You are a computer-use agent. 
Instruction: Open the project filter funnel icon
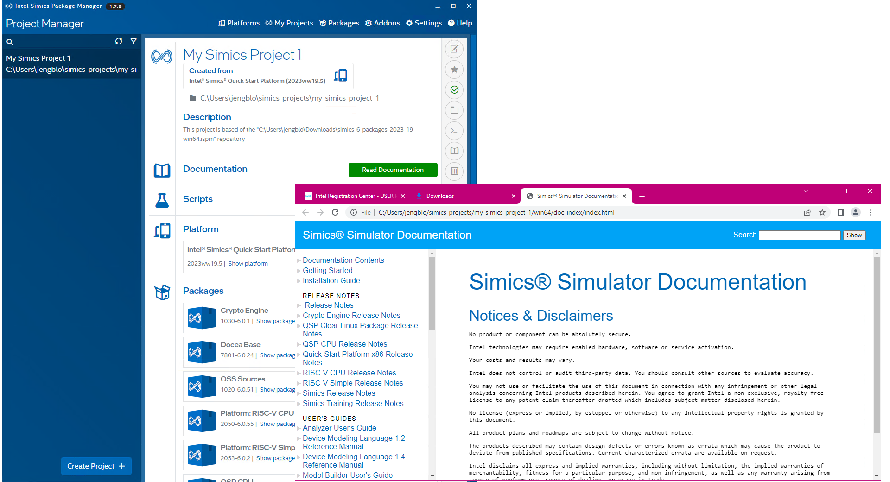pyautogui.click(x=133, y=41)
